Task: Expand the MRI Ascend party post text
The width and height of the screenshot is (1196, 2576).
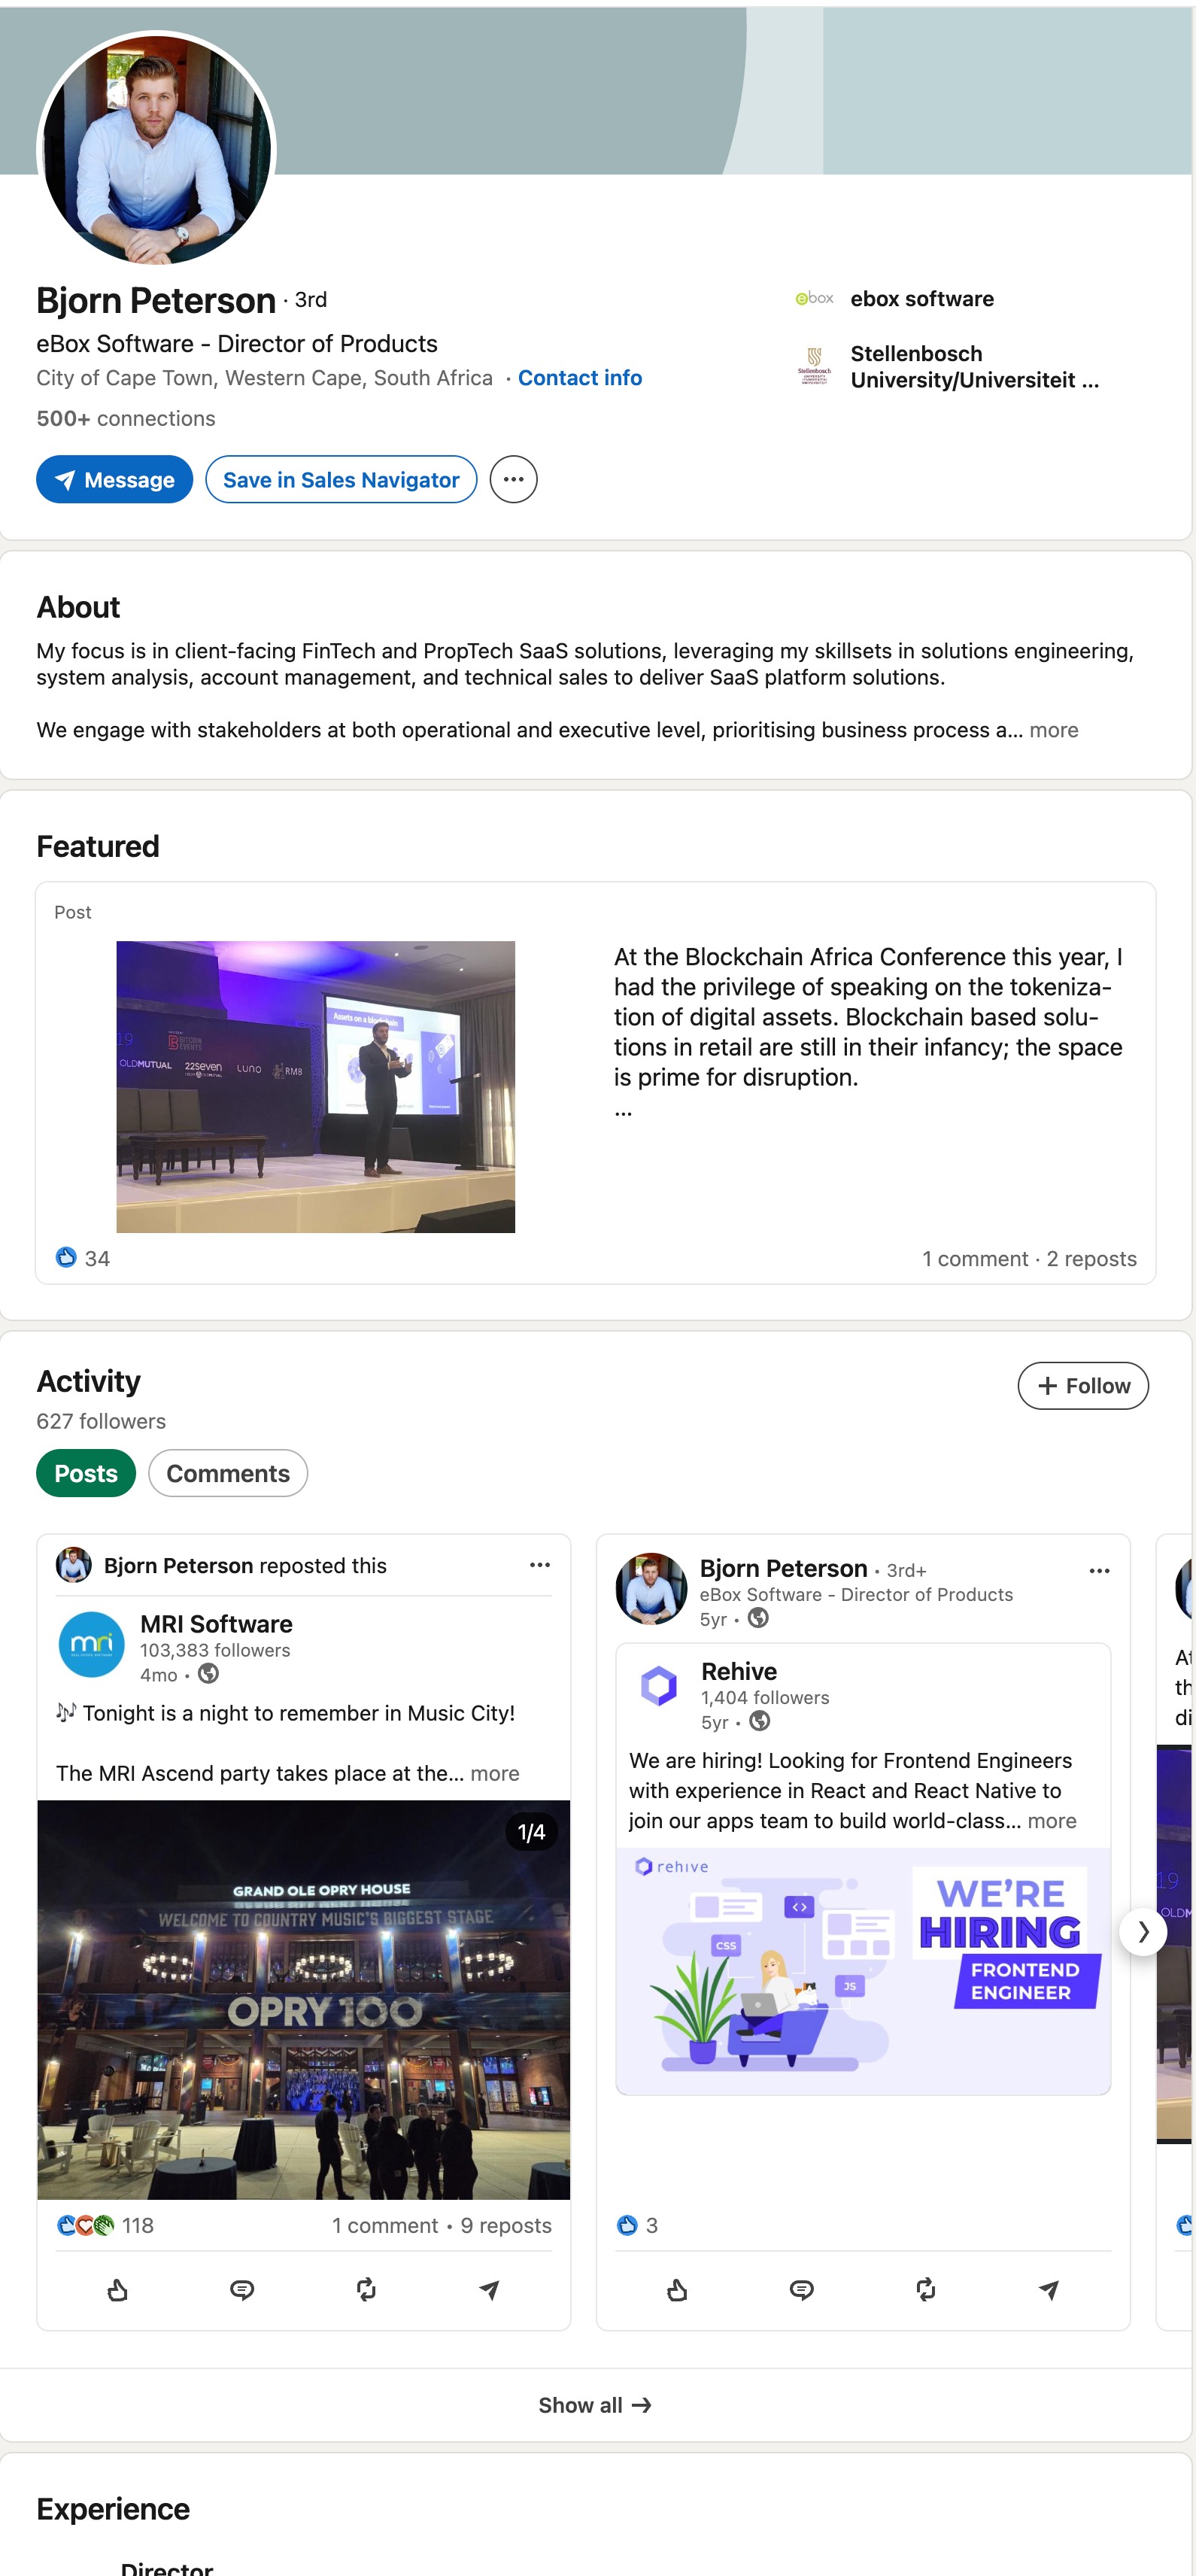Action: click(x=497, y=1773)
